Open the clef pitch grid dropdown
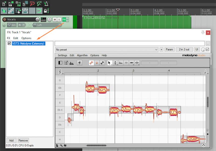This screenshot has width=216, height=151. pyautogui.click(x=60, y=72)
